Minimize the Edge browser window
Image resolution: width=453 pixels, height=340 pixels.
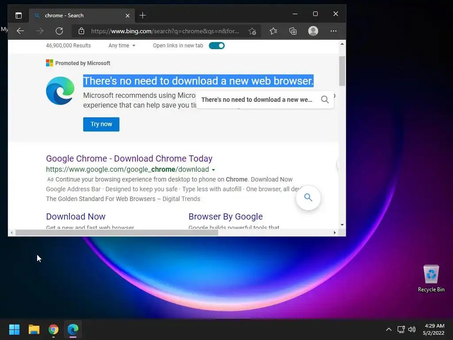pyautogui.click(x=295, y=14)
